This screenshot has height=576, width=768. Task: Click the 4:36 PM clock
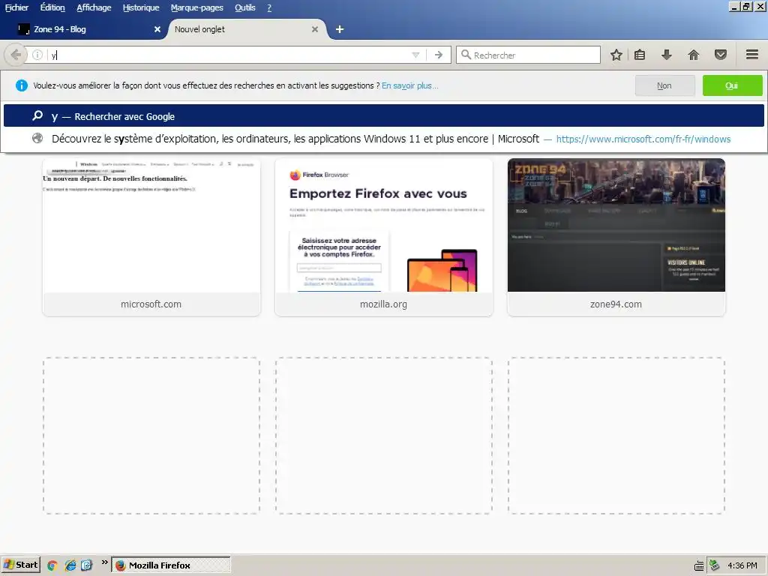[742, 565]
